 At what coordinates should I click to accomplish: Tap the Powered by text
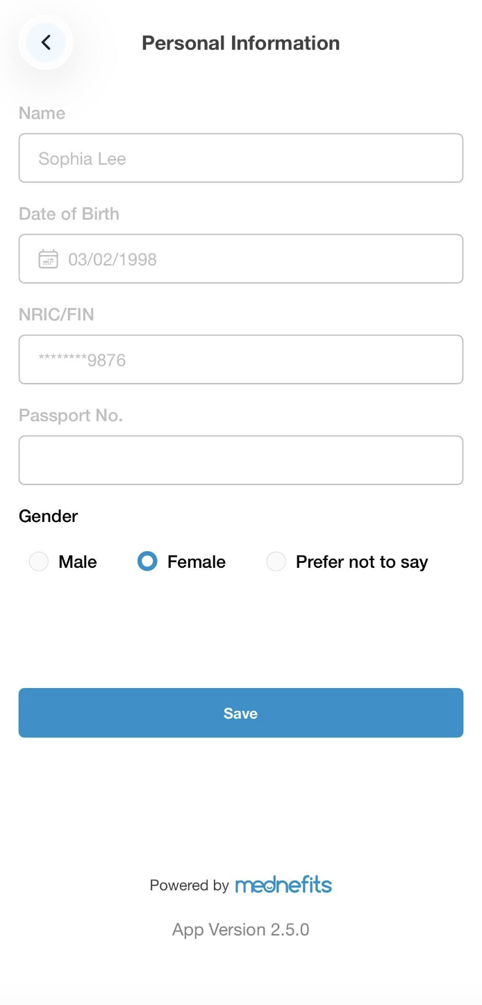coord(189,885)
